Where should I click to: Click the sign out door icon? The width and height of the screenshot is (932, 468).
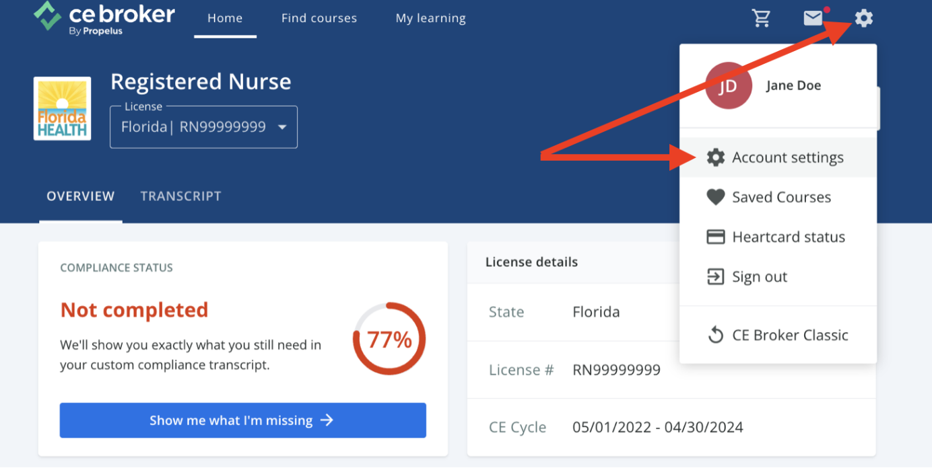715,276
